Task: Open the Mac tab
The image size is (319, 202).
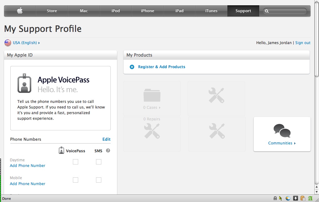Action: [84, 11]
